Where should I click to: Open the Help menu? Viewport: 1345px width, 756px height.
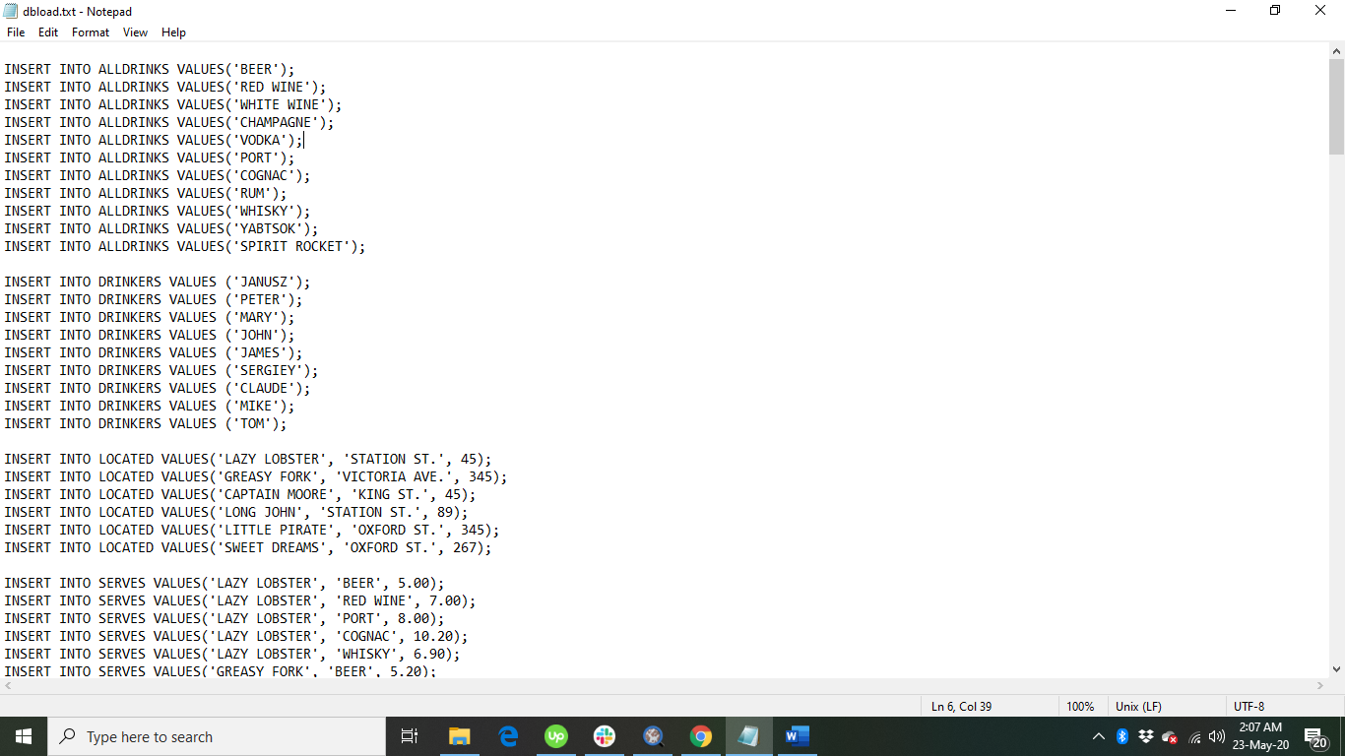click(173, 31)
